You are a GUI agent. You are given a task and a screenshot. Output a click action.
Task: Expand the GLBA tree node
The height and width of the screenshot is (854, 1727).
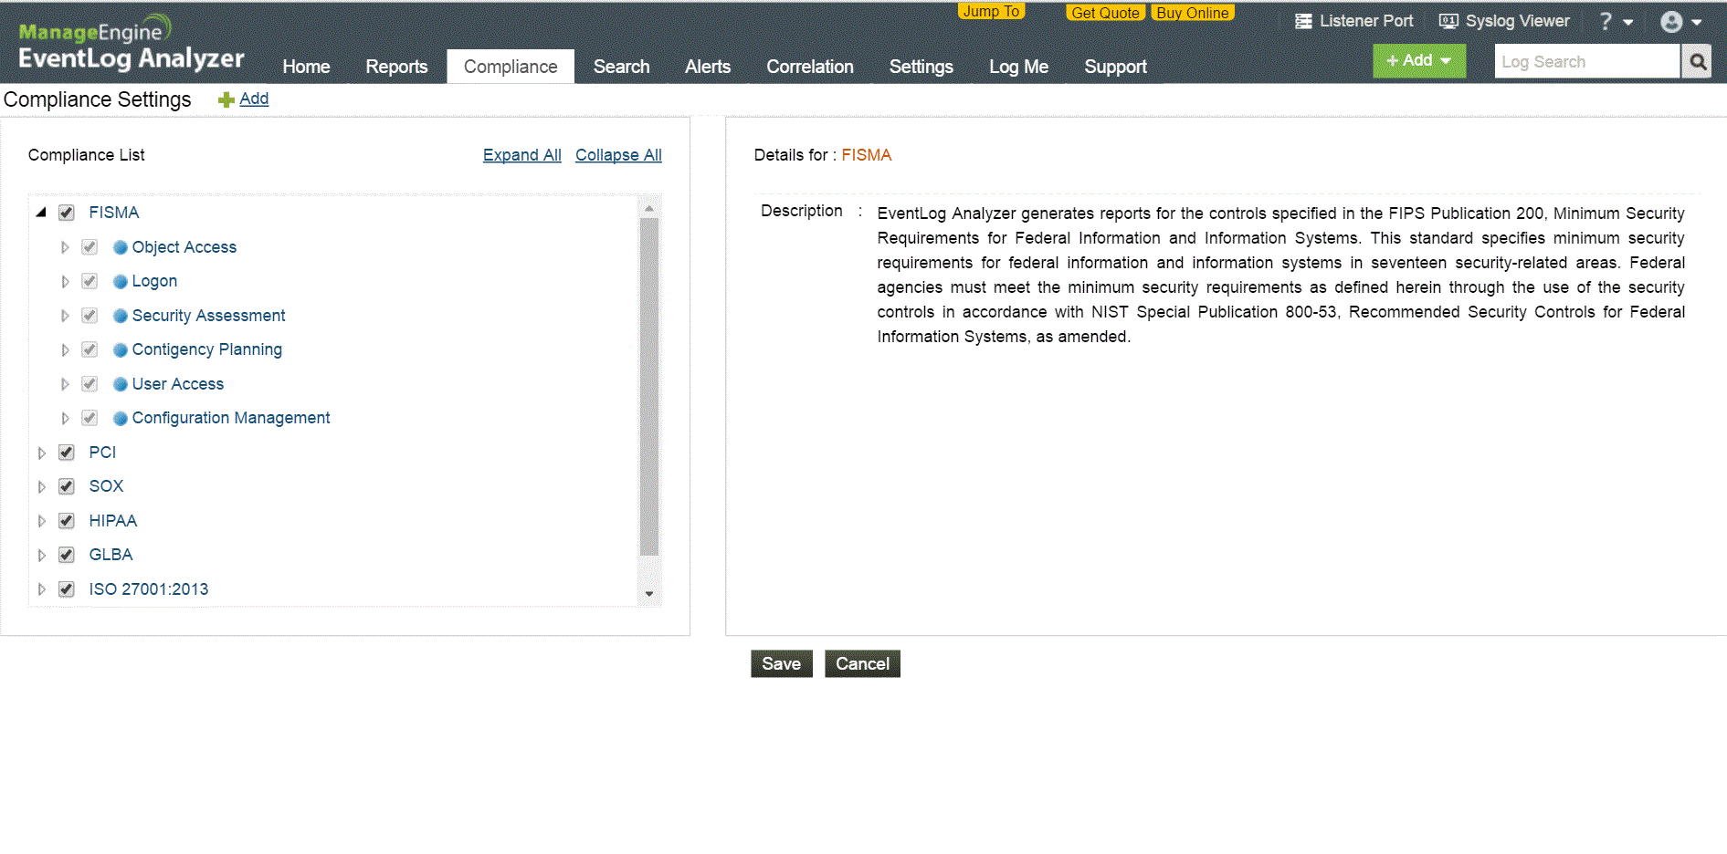41,555
